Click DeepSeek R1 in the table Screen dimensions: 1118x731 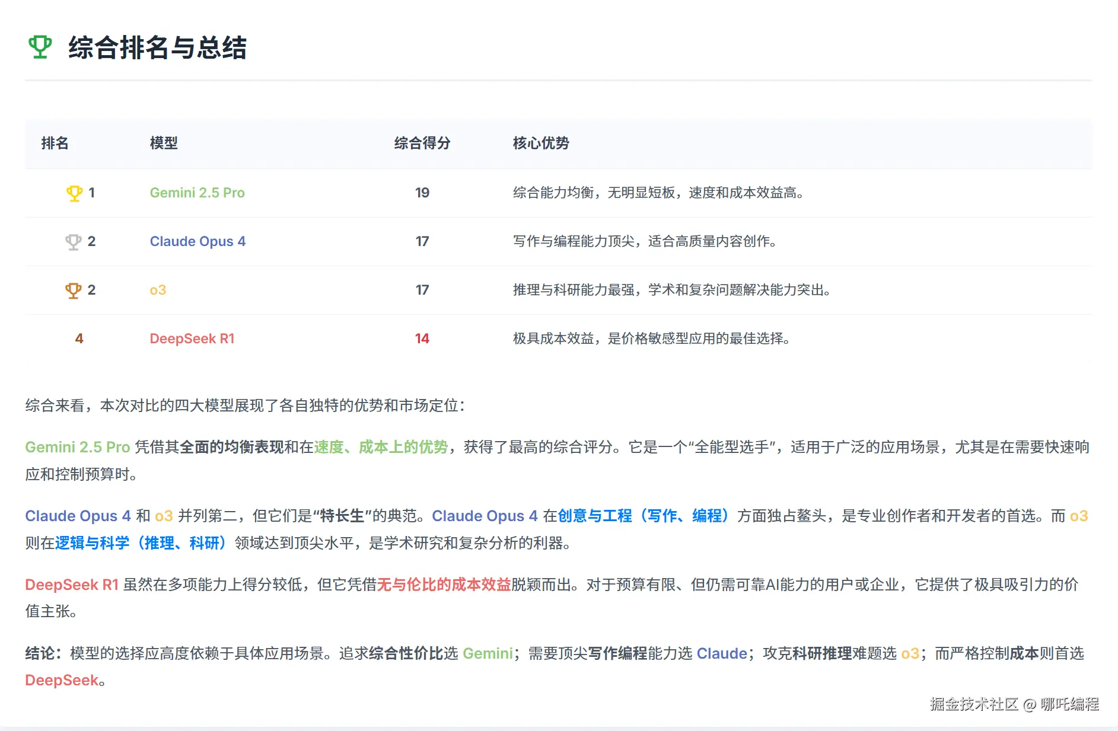(x=192, y=339)
